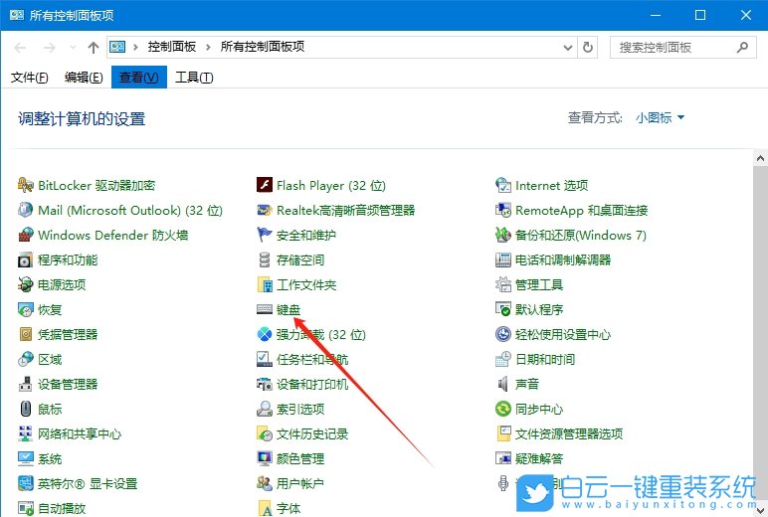Click the 管理工具 gear icon
The height and width of the screenshot is (517, 768).
pos(503,284)
